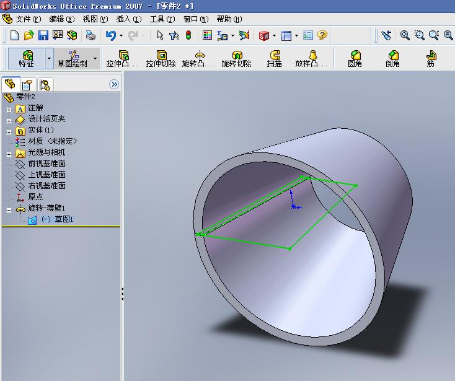Select the 圆角 fillet tool

coord(355,59)
